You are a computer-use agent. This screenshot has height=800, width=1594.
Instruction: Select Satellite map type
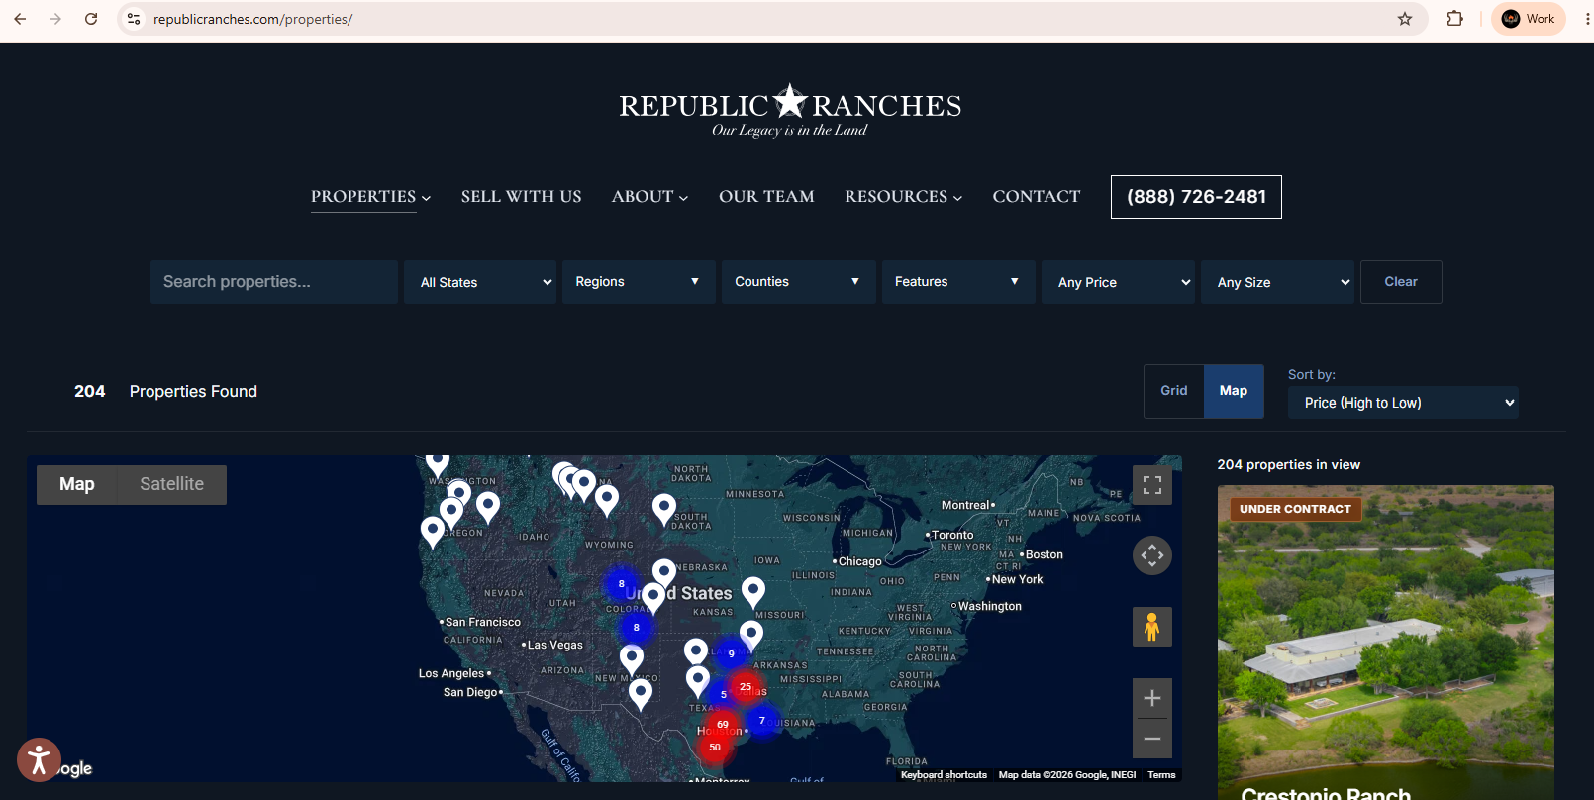(171, 484)
